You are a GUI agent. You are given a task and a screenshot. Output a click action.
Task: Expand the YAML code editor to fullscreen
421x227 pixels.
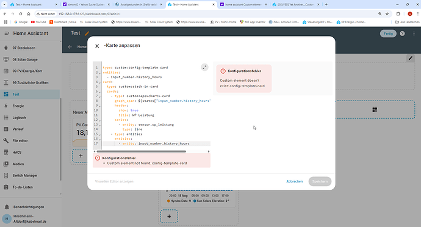[x=204, y=67]
